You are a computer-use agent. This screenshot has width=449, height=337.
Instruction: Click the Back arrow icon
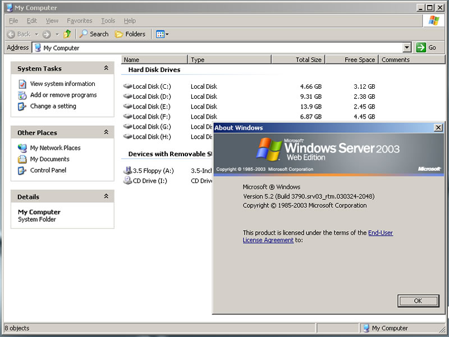point(11,34)
